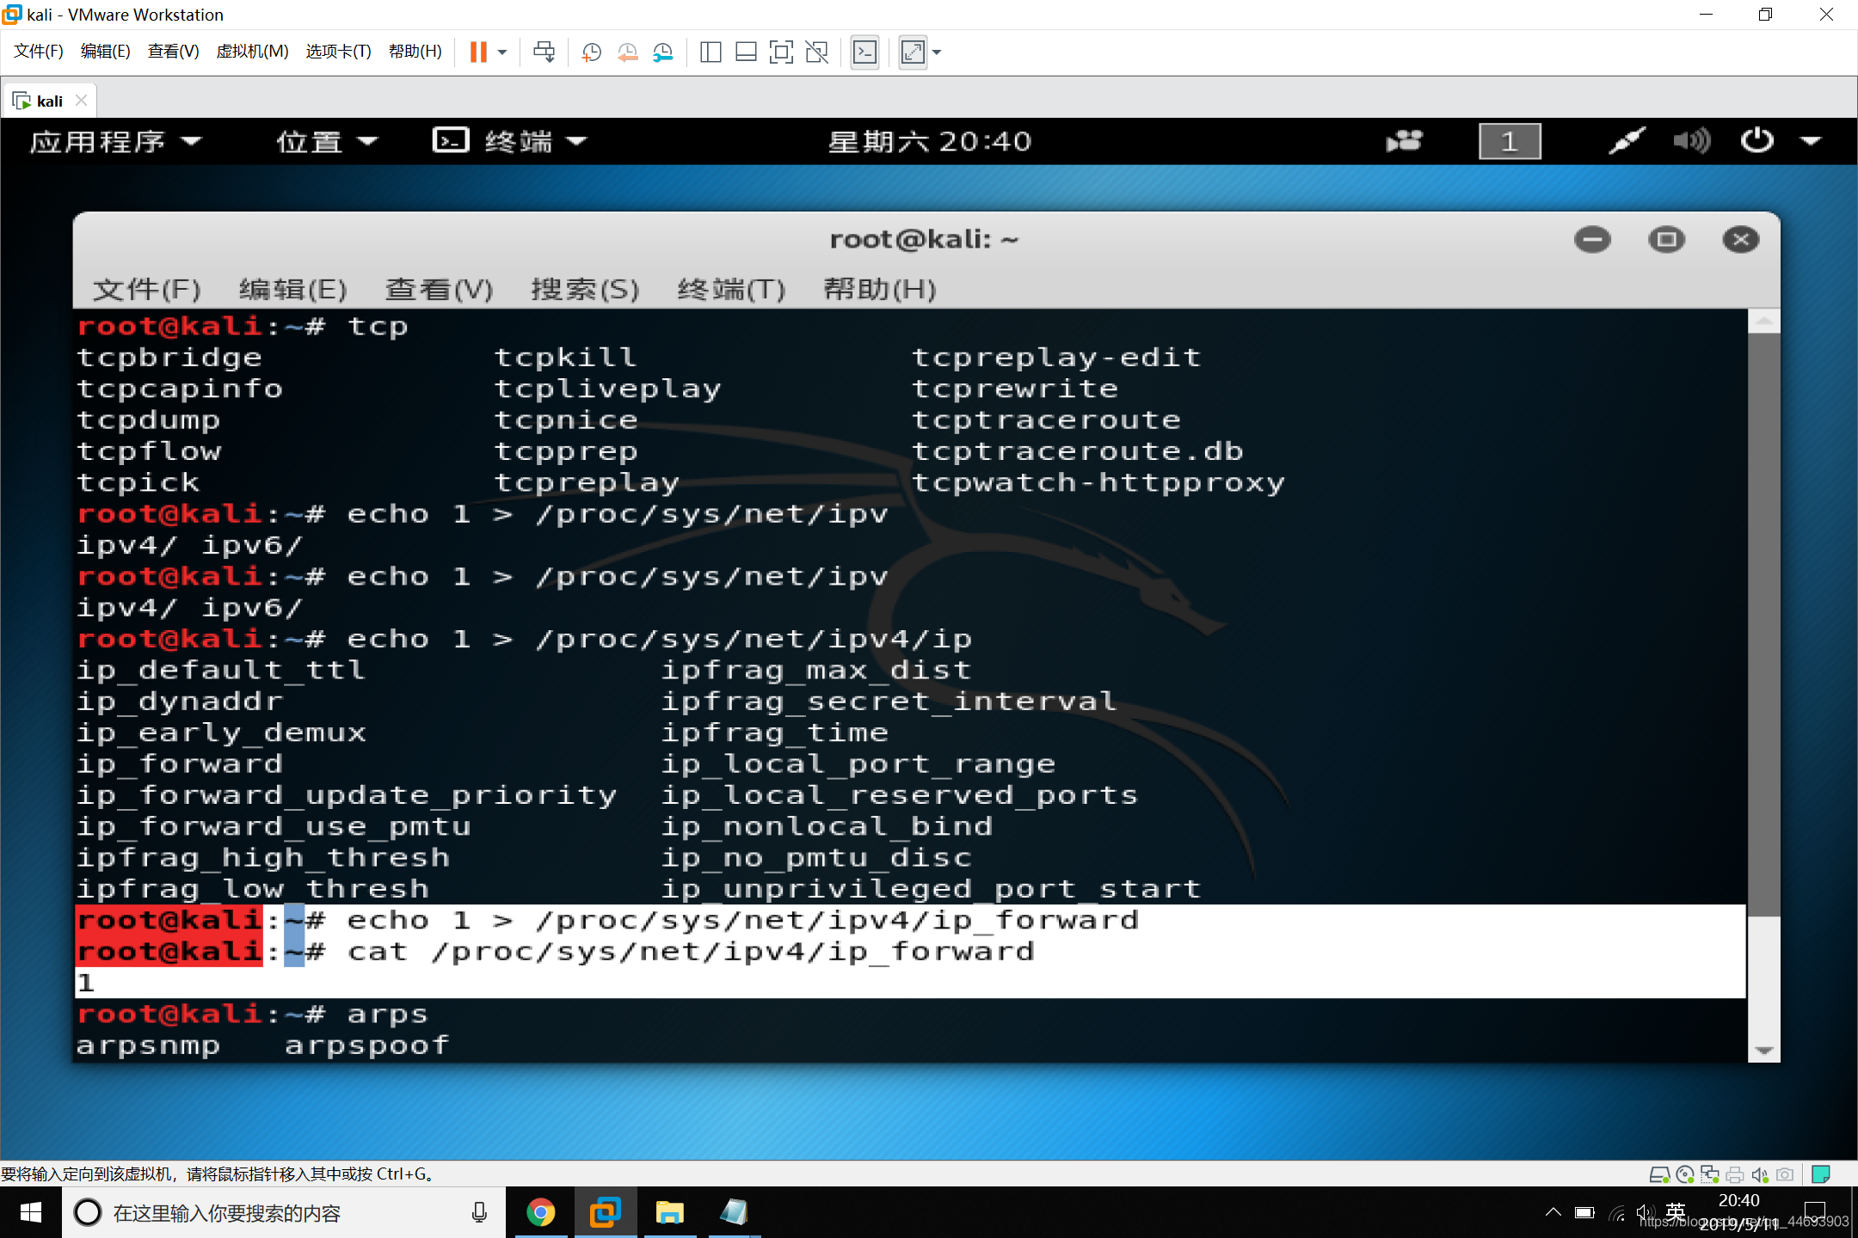This screenshot has width=1858, height=1238.
Task: Close the kali tab
Action: tap(81, 101)
